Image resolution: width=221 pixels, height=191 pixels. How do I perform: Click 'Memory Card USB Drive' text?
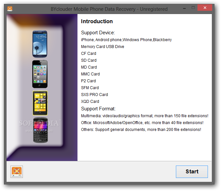[x=103, y=47]
